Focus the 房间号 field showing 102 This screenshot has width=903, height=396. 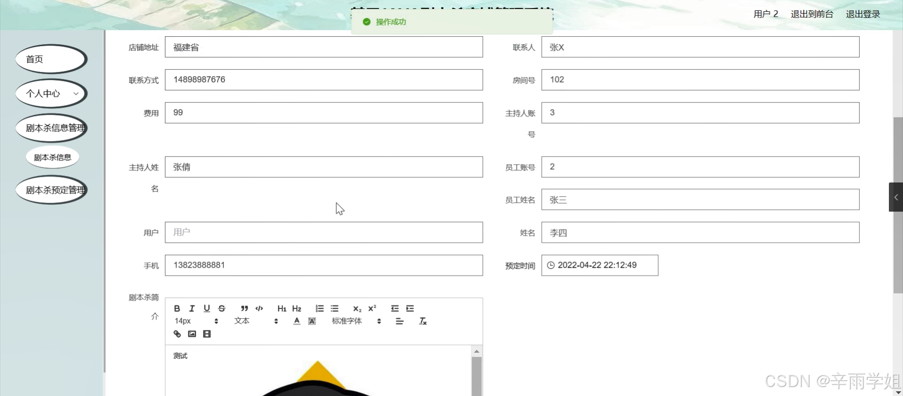[700, 80]
